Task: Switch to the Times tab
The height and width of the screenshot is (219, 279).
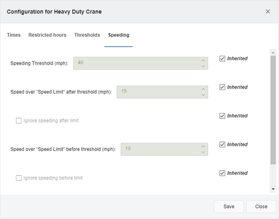Action: pyautogui.click(x=14, y=35)
